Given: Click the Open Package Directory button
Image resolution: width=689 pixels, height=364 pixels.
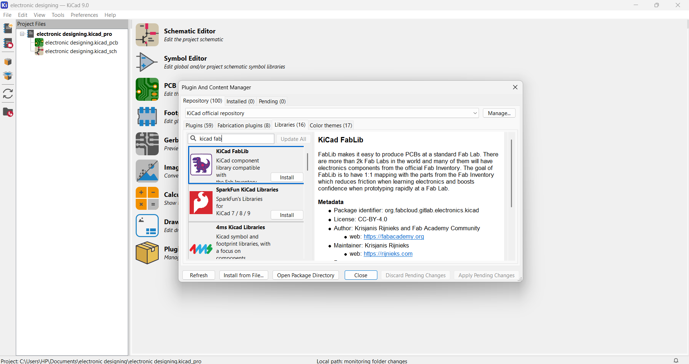Looking at the screenshot, I should pos(306,275).
